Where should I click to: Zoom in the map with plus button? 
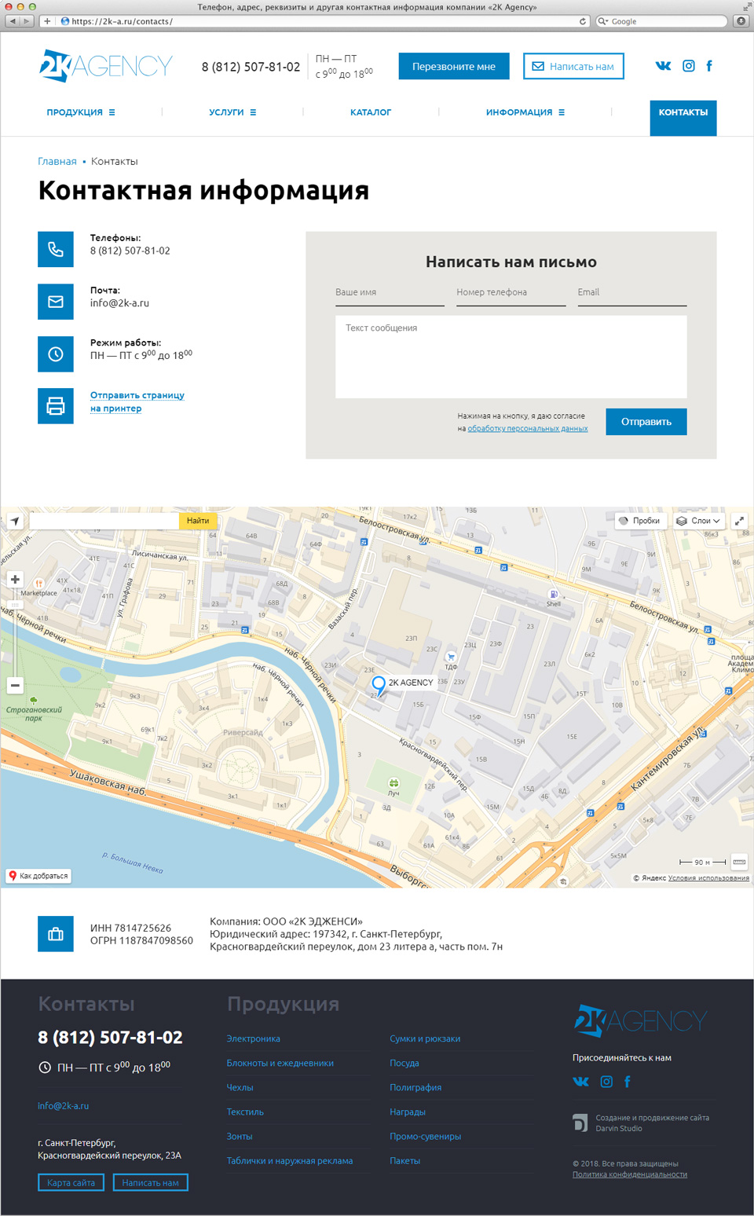(15, 580)
